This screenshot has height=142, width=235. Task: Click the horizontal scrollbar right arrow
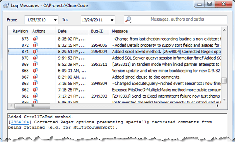(x=218, y=106)
